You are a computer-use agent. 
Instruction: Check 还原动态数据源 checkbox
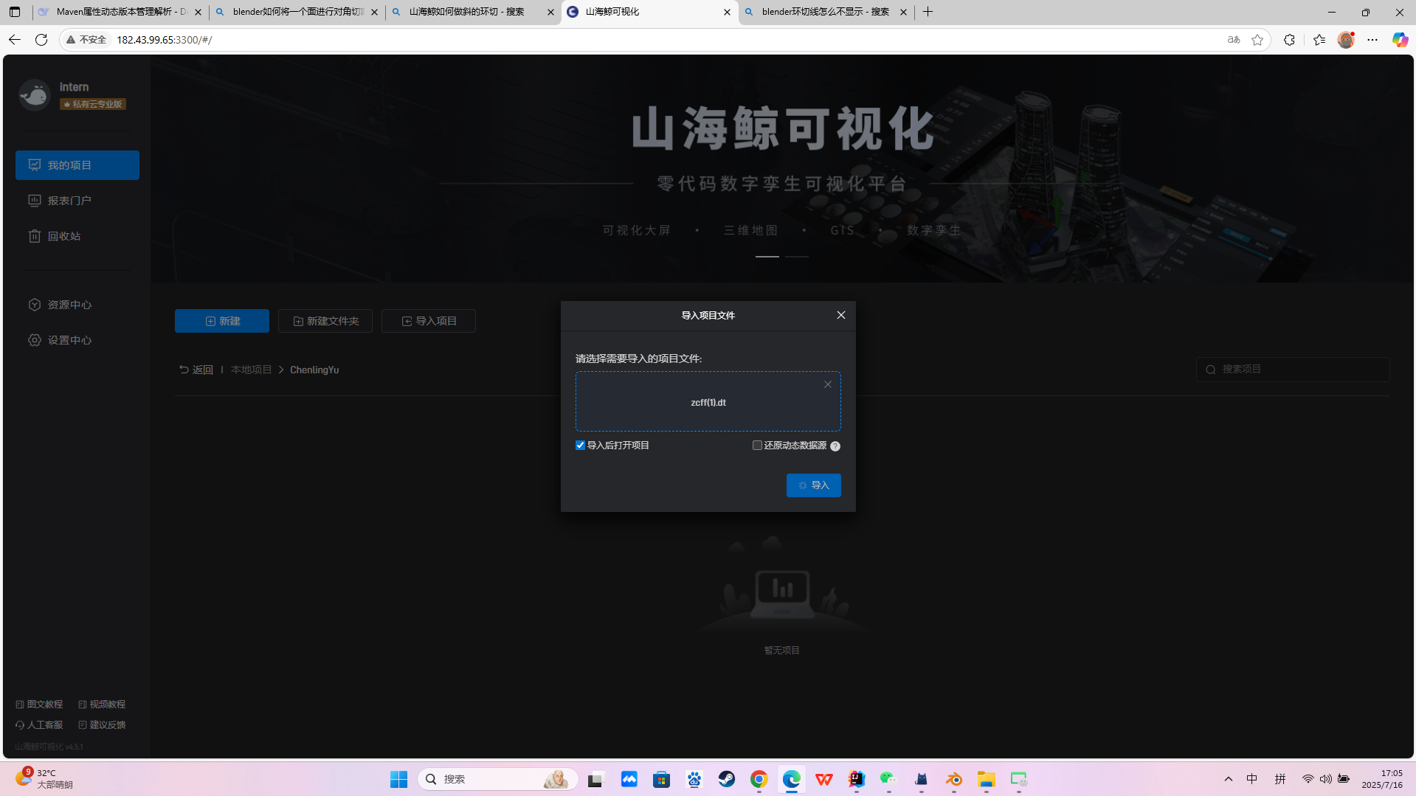[x=757, y=446]
